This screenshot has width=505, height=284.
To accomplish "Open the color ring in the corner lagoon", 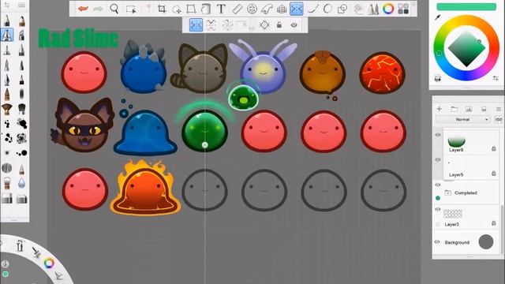I will coord(49,263).
